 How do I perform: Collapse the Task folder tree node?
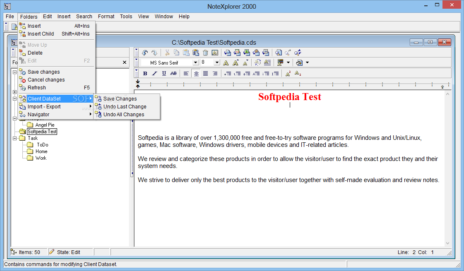14,138
